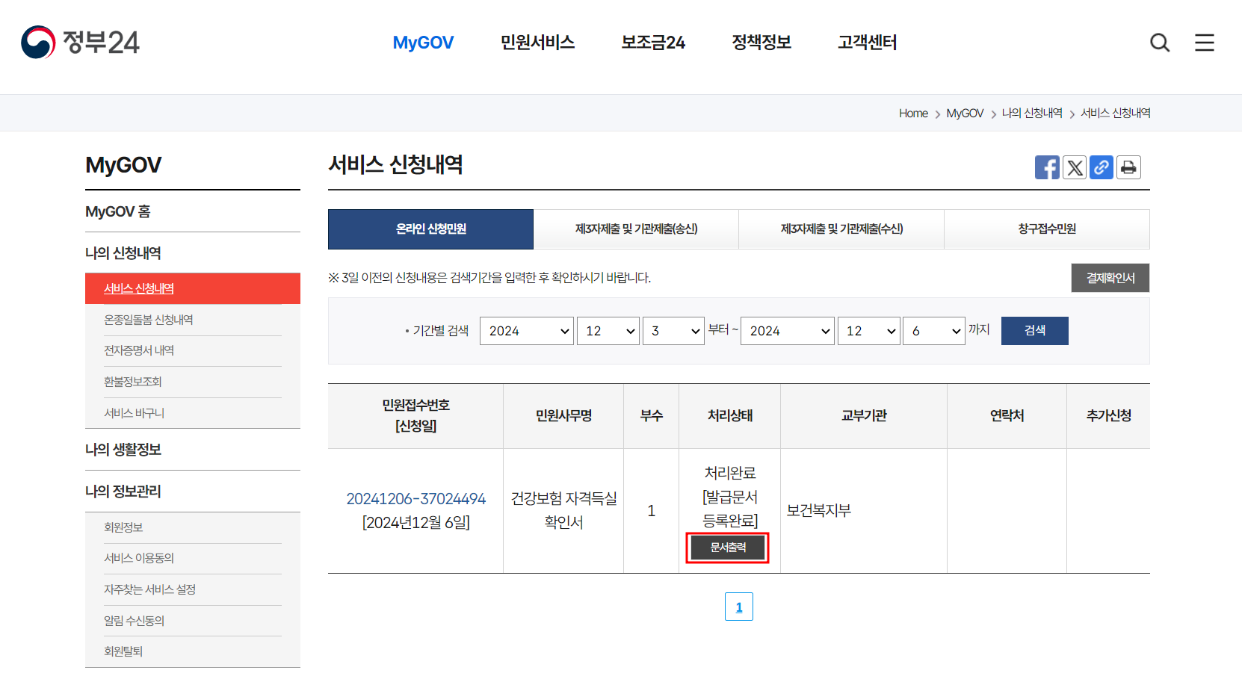Open the start year 2024 dropdown

click(526, 330)
